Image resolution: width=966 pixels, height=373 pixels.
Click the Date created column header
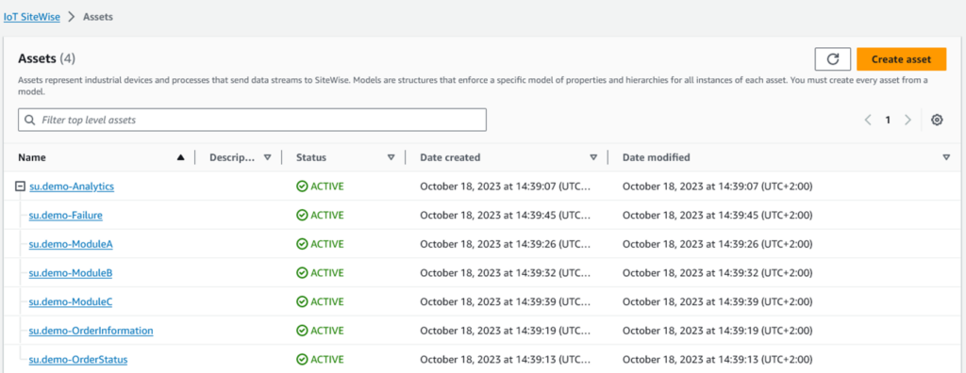coord(450,157)
